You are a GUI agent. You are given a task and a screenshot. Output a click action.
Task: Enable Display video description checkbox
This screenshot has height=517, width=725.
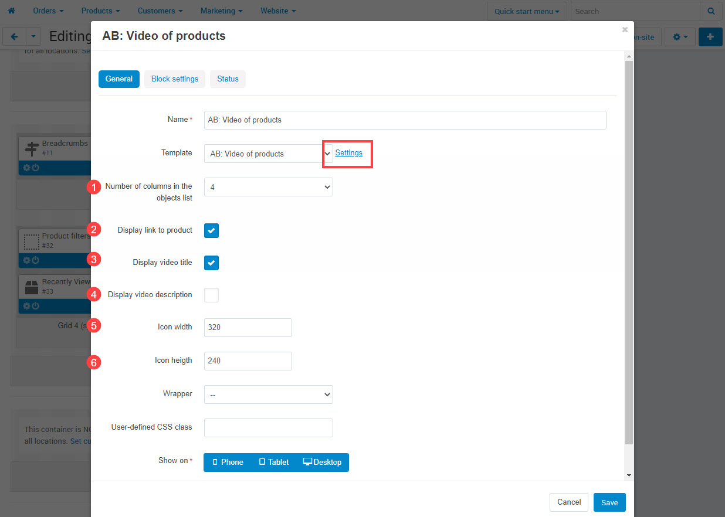pyautogui.click(x=211, y=295)
